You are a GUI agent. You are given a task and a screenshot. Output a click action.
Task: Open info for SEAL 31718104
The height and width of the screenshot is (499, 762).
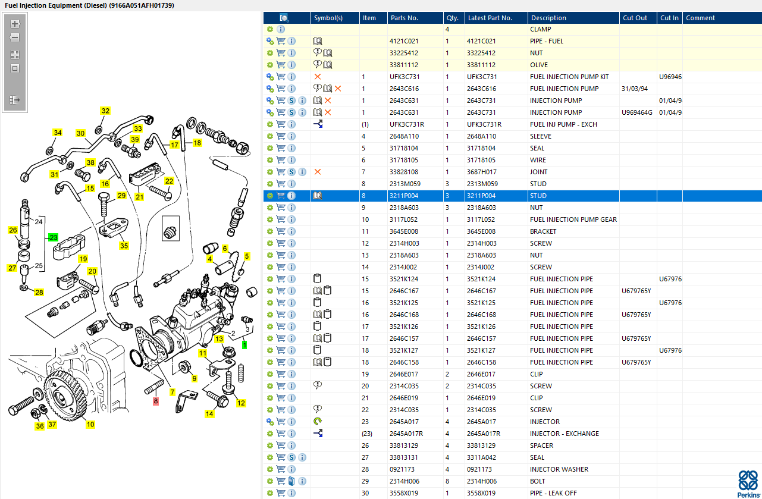pos(291,148)
